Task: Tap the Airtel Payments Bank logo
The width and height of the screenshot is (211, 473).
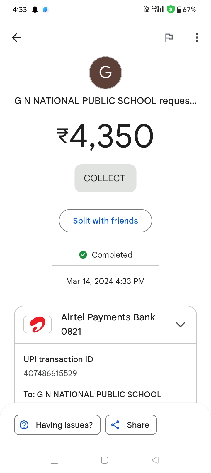Action: click(38, 325)
